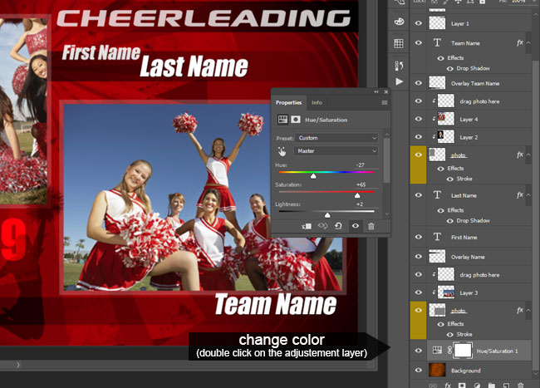This screenshot has width=540, height=388.
Task: Click the Lightness slider handle
Action: tap(327, 215)
